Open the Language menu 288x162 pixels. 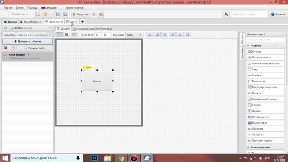[x=49, y=8]
